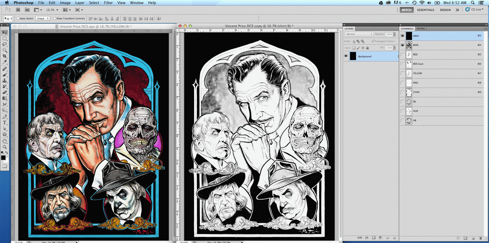Launch Mini Bridge from the Mb icon
Viewport: 489px width, 243px height.
click(27, 10)
